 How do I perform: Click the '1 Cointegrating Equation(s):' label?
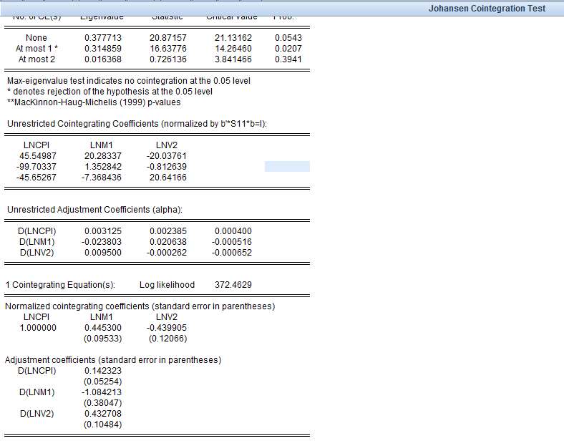(60, 285)
